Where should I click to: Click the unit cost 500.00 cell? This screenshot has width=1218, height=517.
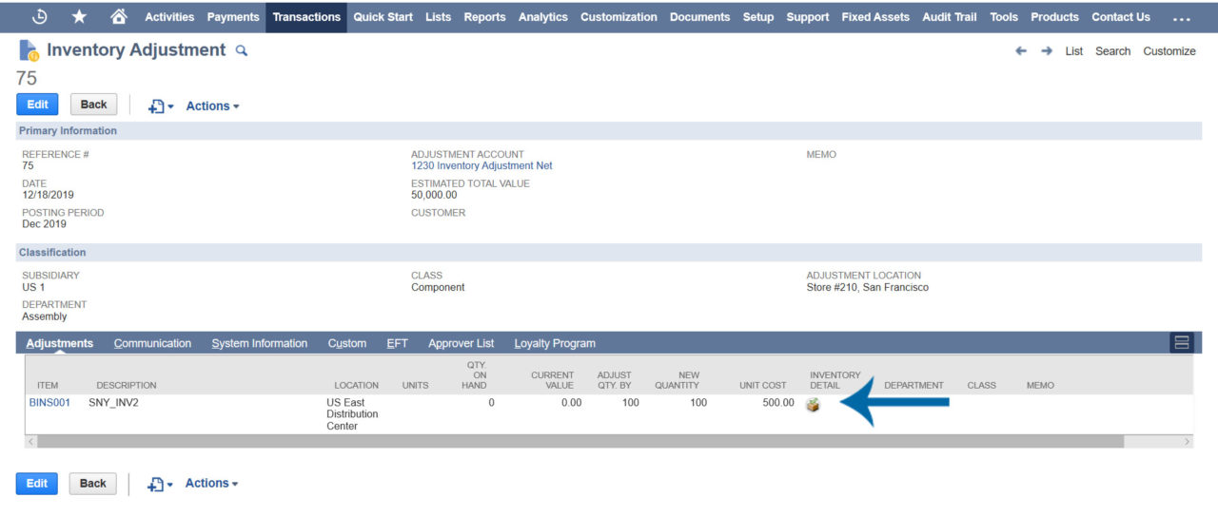click(778, 403)
